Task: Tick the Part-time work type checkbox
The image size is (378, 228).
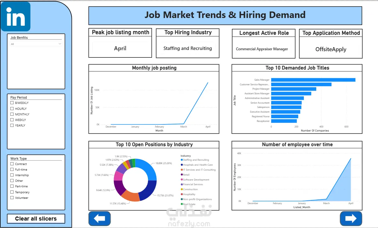Action: (12, 186)
